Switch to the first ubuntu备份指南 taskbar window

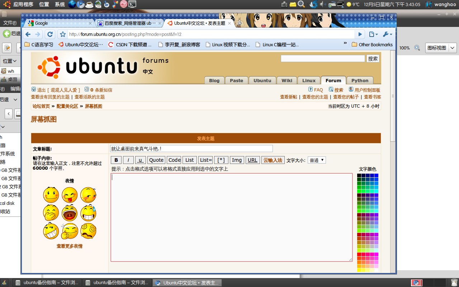47,283
